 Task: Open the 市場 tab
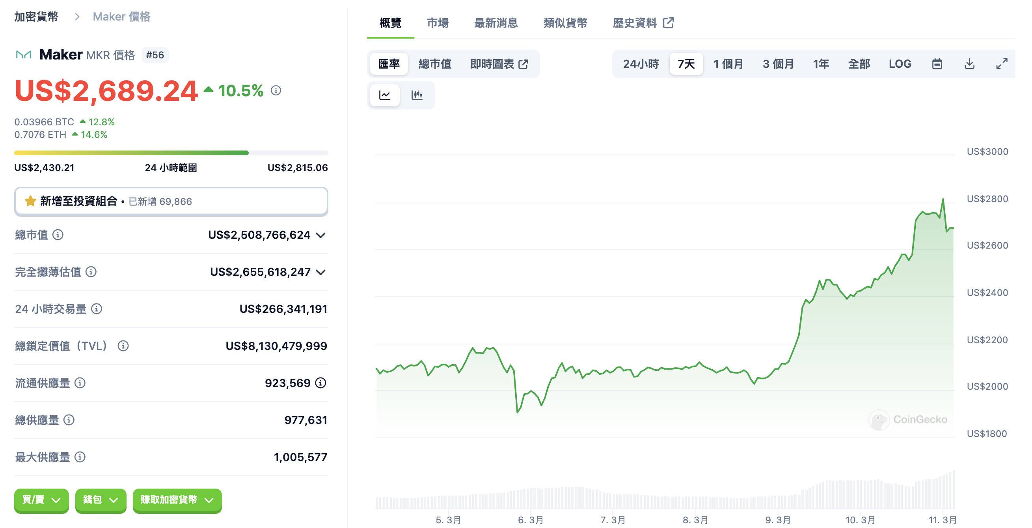coord(438,23)
